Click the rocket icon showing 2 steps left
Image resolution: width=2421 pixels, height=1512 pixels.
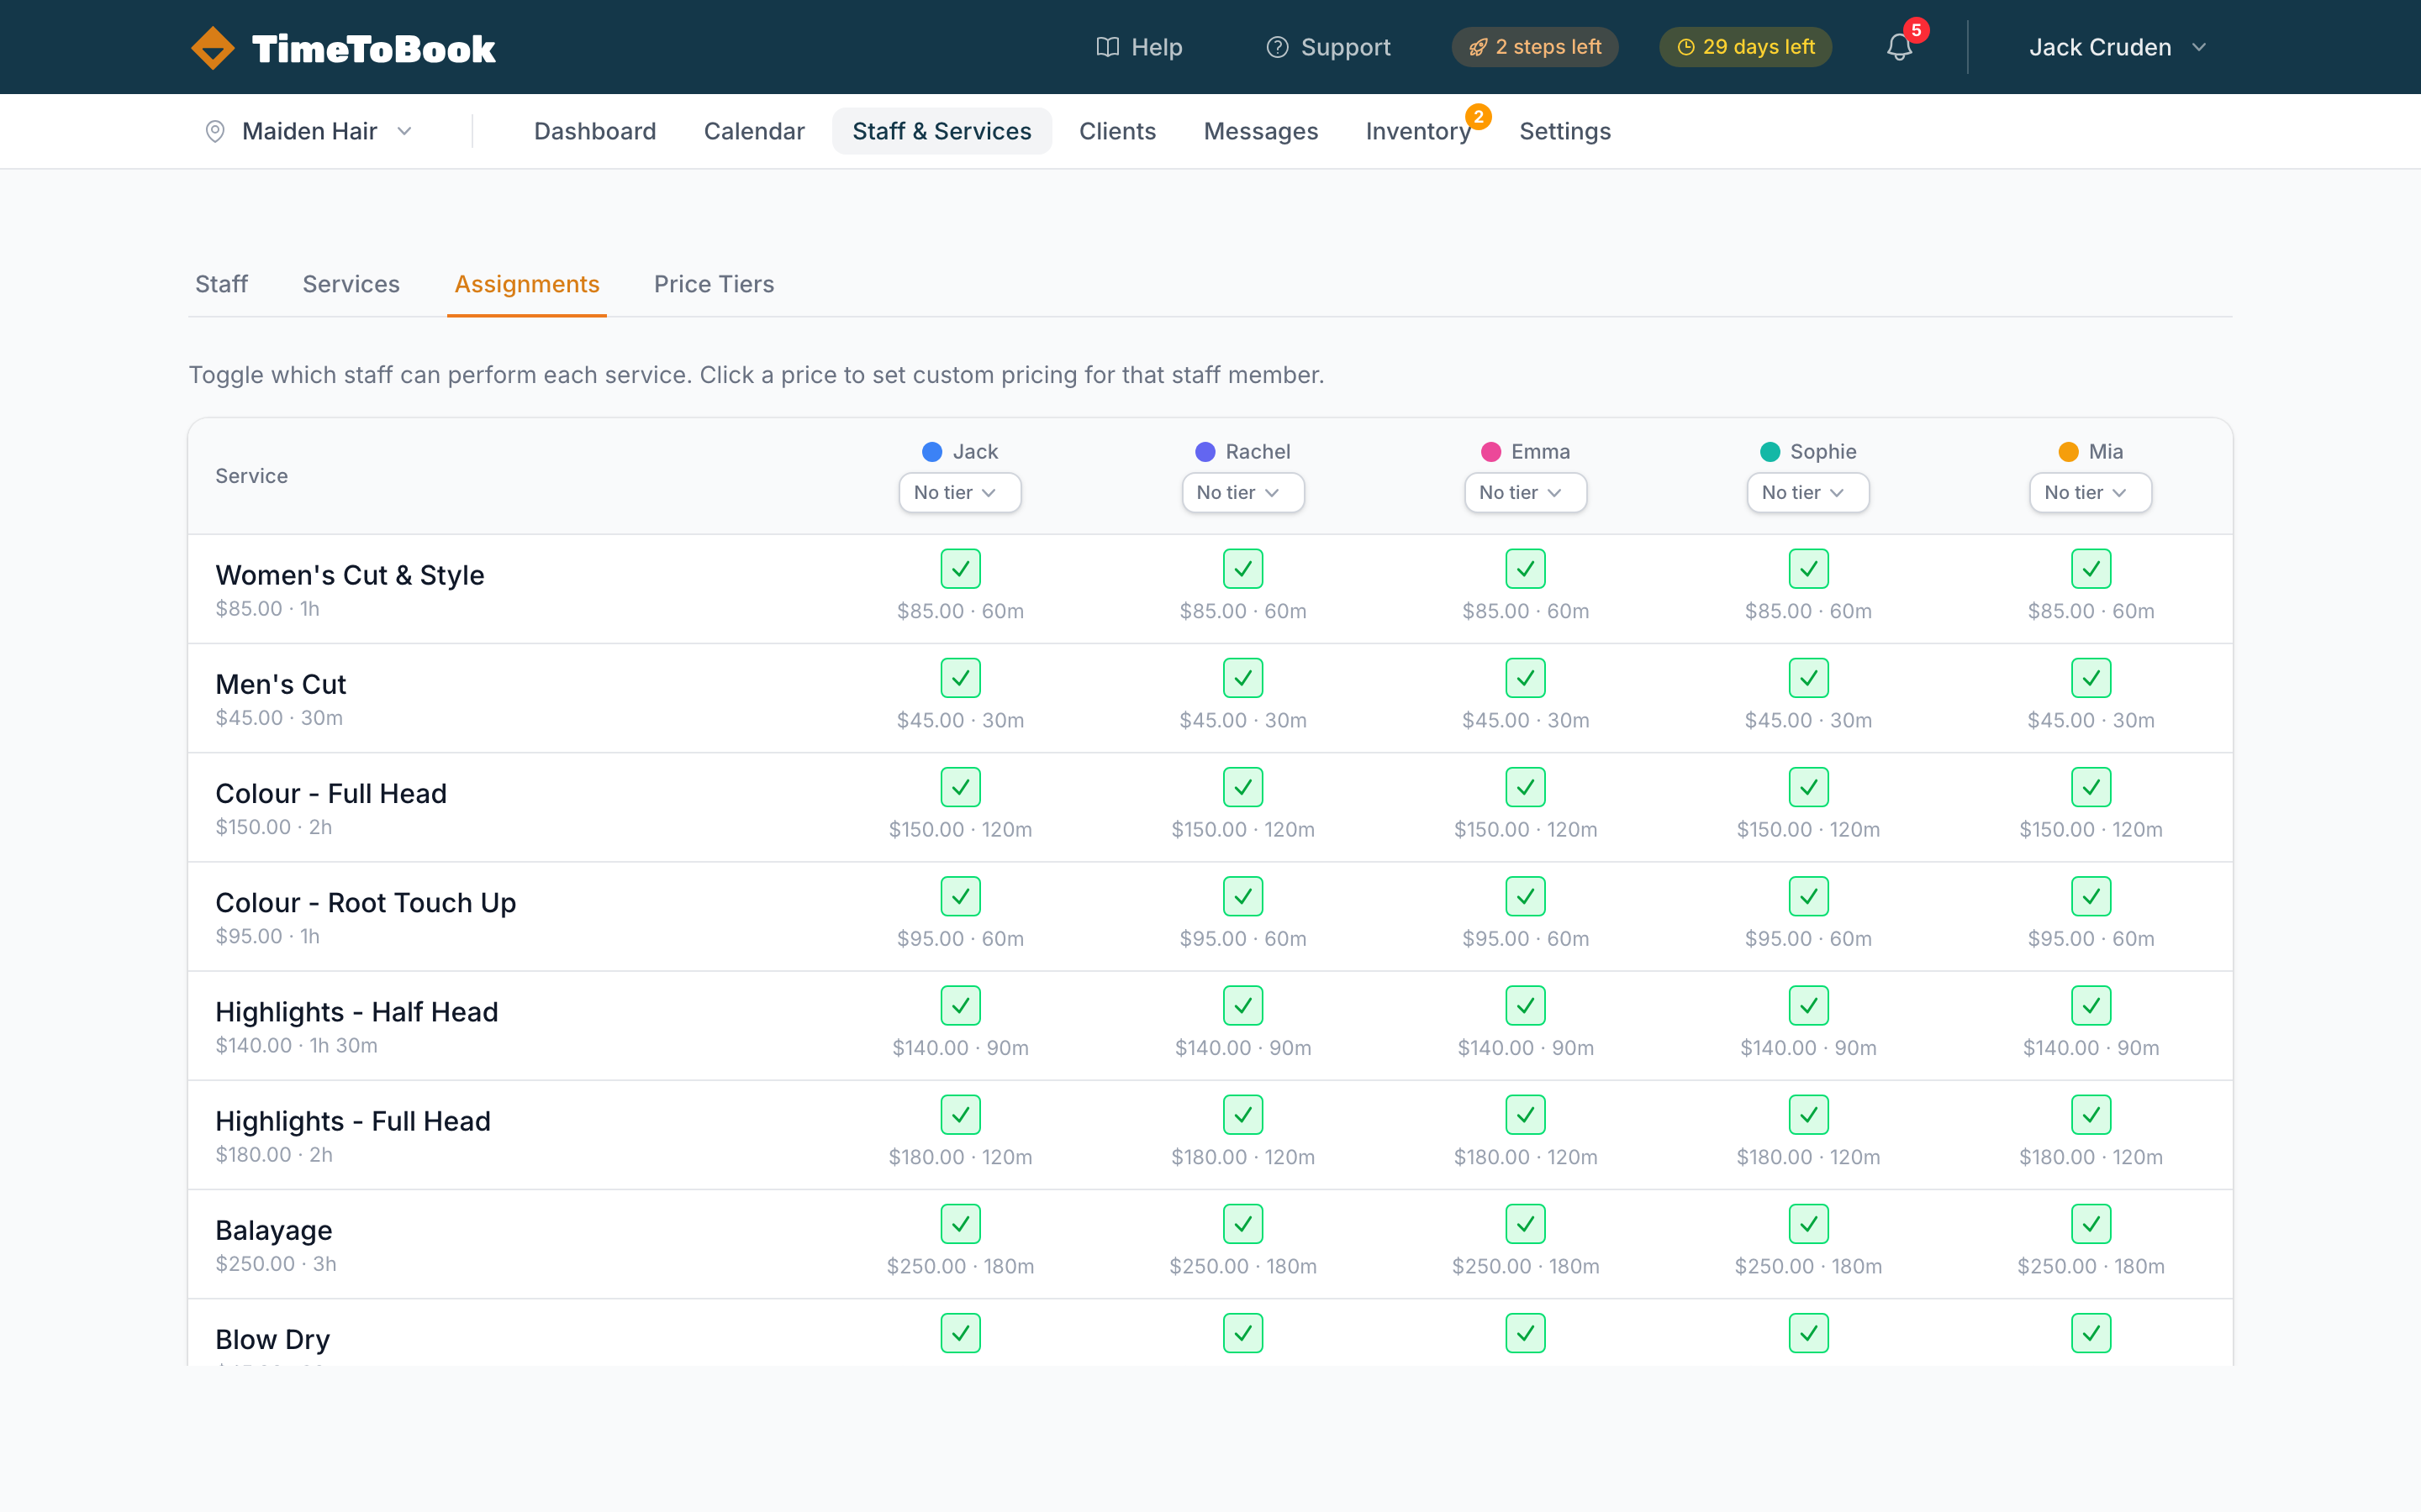point(1479,46)
